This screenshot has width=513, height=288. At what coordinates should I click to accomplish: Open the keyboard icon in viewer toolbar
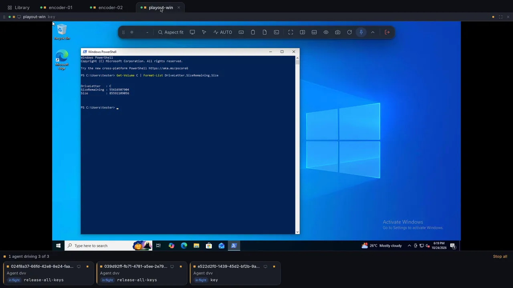click(x=241, y=32)
